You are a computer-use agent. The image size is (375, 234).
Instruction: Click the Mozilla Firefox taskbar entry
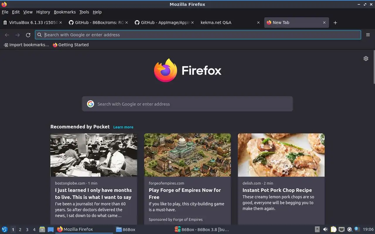(84, 230)
